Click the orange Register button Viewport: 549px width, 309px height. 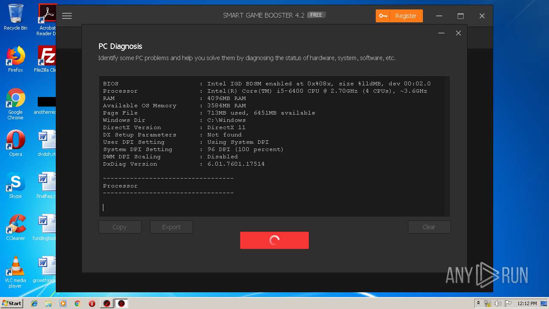coord(399,16)
